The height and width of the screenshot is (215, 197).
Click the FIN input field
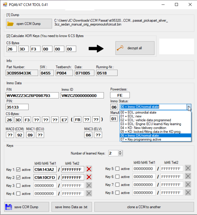[32, 95]
